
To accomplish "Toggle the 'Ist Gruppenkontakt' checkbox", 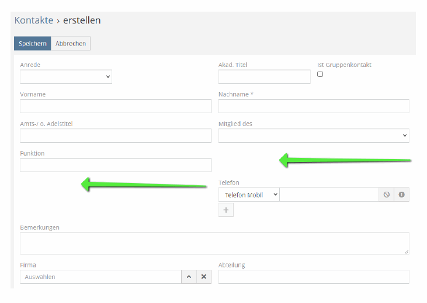I will pyautogui.click(x=320, y=74).
